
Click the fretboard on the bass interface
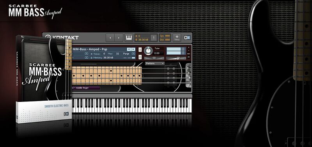106,75
